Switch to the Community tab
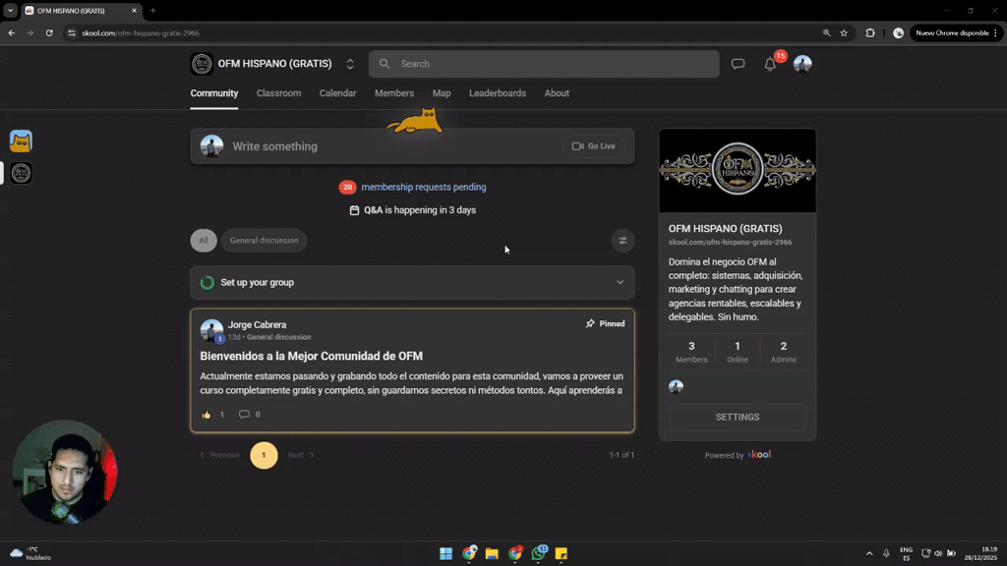The image size is (1007, 566). (x=213, y=93)
